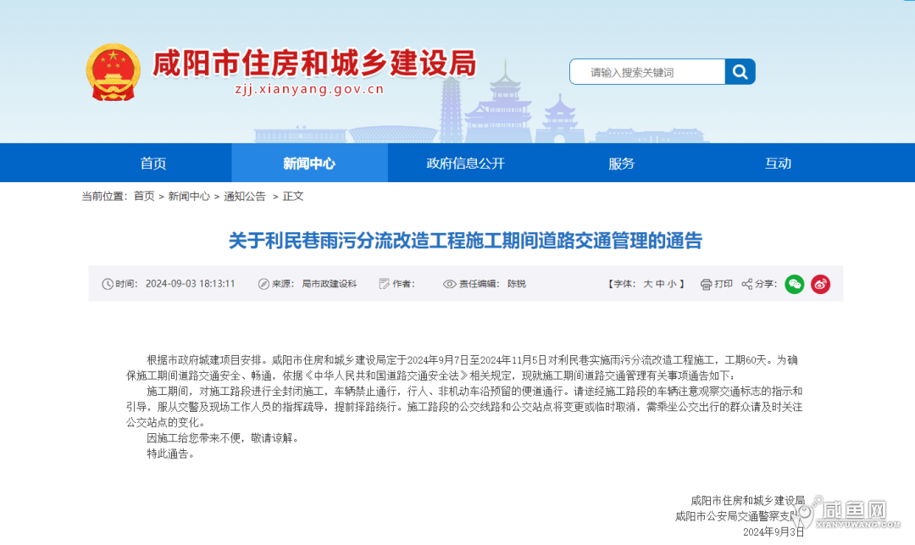Viewport: 915px width, 545px height.
Task: Click the editor name 陈锐
Action: pyautogui.click(x=517, y=284)
